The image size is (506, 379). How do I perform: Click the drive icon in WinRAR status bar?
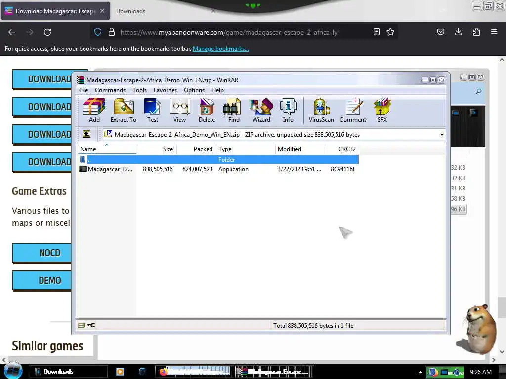click(x=82, y=325)
